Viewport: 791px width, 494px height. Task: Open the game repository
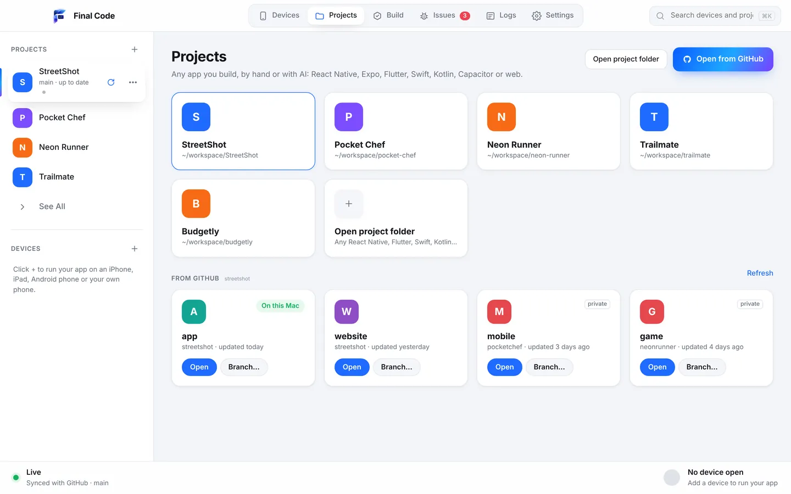(x=658, y=367)
